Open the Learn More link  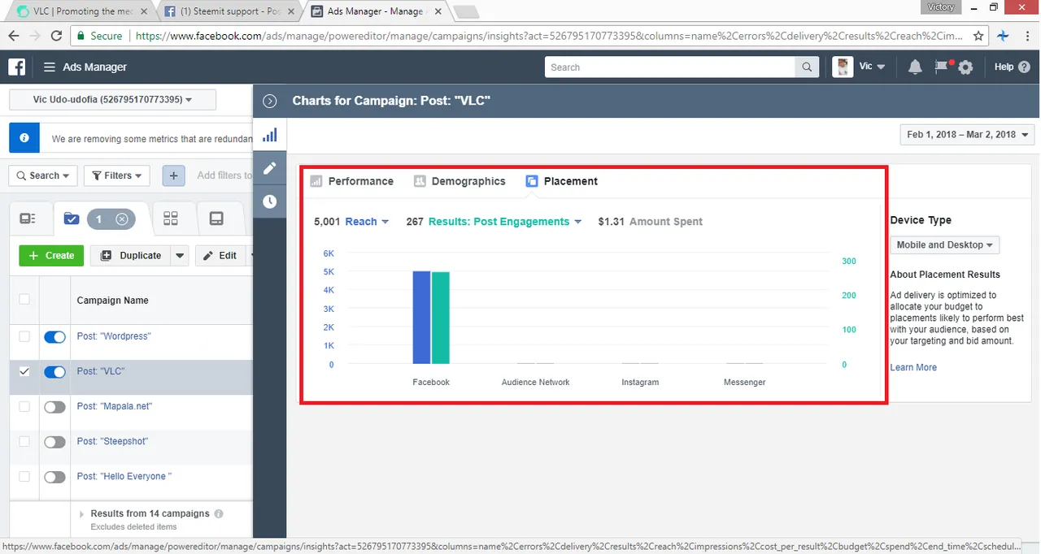coord(913,367)
